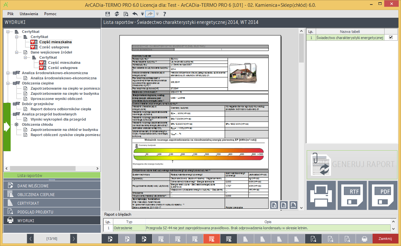Screen dimensions: 401x246
Task: Open the Podgląd projektu section
Action: click(x=52, y=212)
